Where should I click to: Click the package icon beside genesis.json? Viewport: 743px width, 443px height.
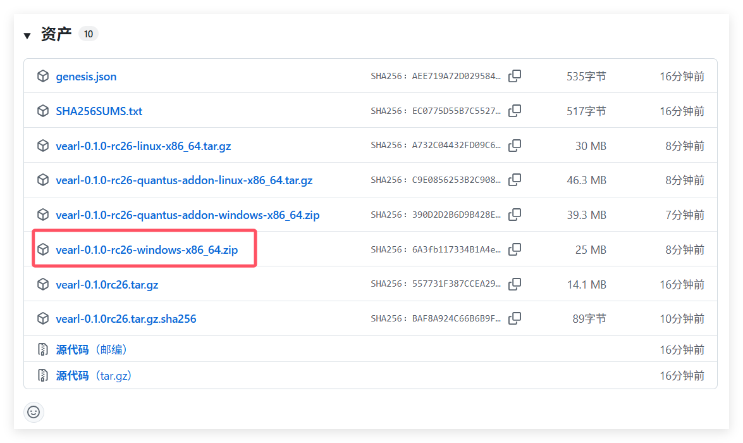[x=43, y=76]
